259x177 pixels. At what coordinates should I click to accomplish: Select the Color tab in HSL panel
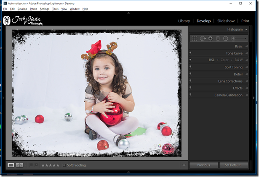[224, 60]
